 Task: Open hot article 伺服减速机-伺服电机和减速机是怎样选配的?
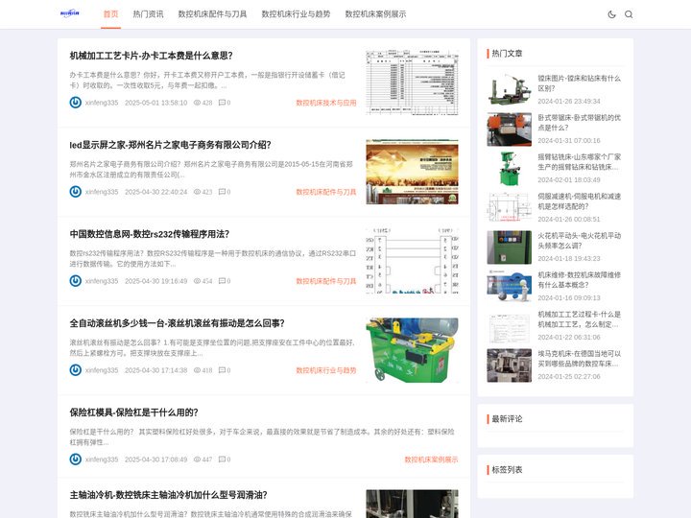579,201
